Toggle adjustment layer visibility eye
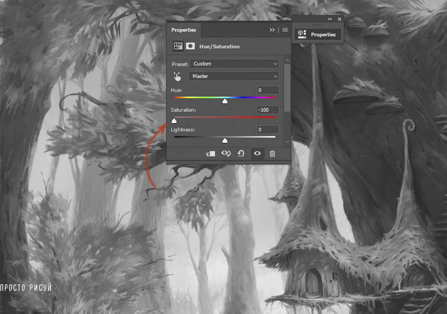This screenshot has height=314, width=447. [257, 153]
